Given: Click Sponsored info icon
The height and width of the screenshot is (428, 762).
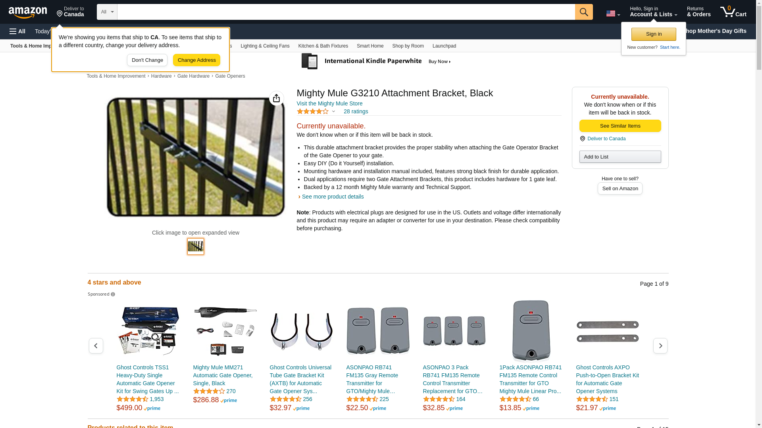Looking at the screenshot, I should [x=113, y=294].
